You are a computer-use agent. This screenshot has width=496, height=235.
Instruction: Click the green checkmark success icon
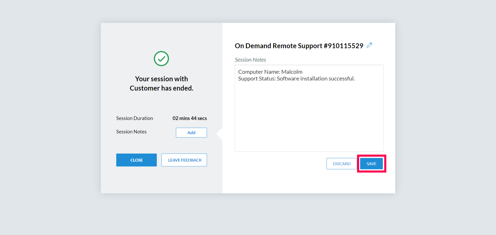point(161,59)
